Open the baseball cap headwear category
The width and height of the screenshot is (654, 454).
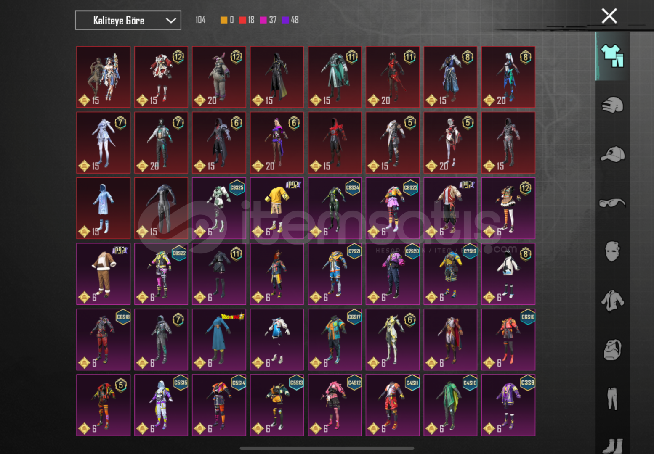[612, 154]
